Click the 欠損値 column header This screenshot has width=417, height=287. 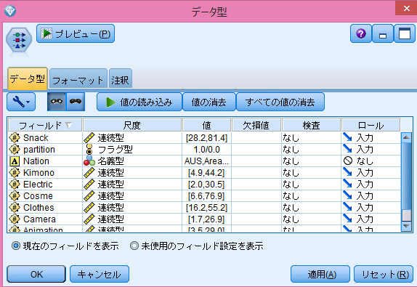[x=256, y=125]
